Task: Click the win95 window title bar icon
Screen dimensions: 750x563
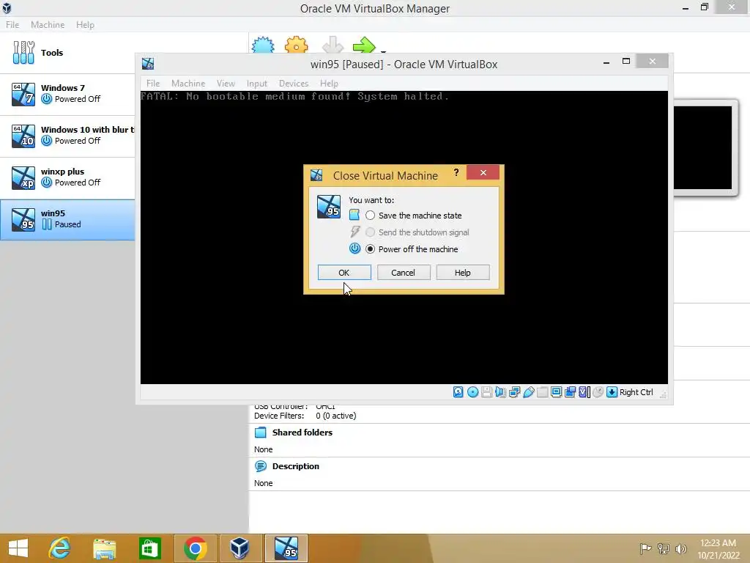Action: (x=148, y=64)
